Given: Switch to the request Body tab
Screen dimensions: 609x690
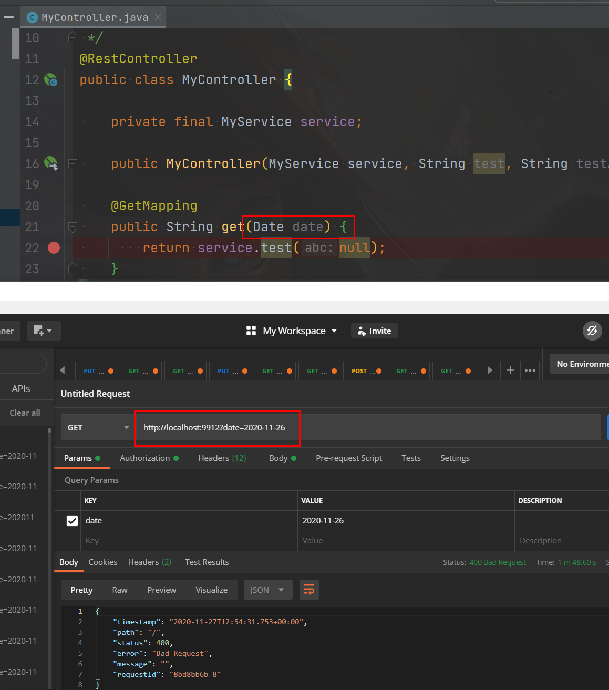Looking at the screenshot, I should (283, 458).
